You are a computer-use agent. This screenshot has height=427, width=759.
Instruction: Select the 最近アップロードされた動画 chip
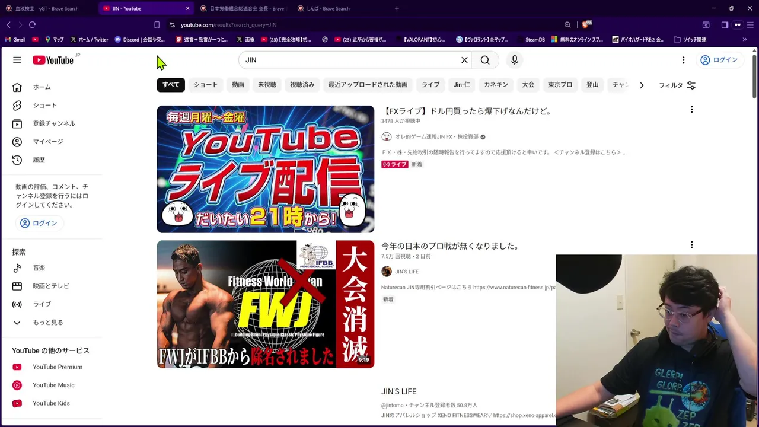[368, 85]
